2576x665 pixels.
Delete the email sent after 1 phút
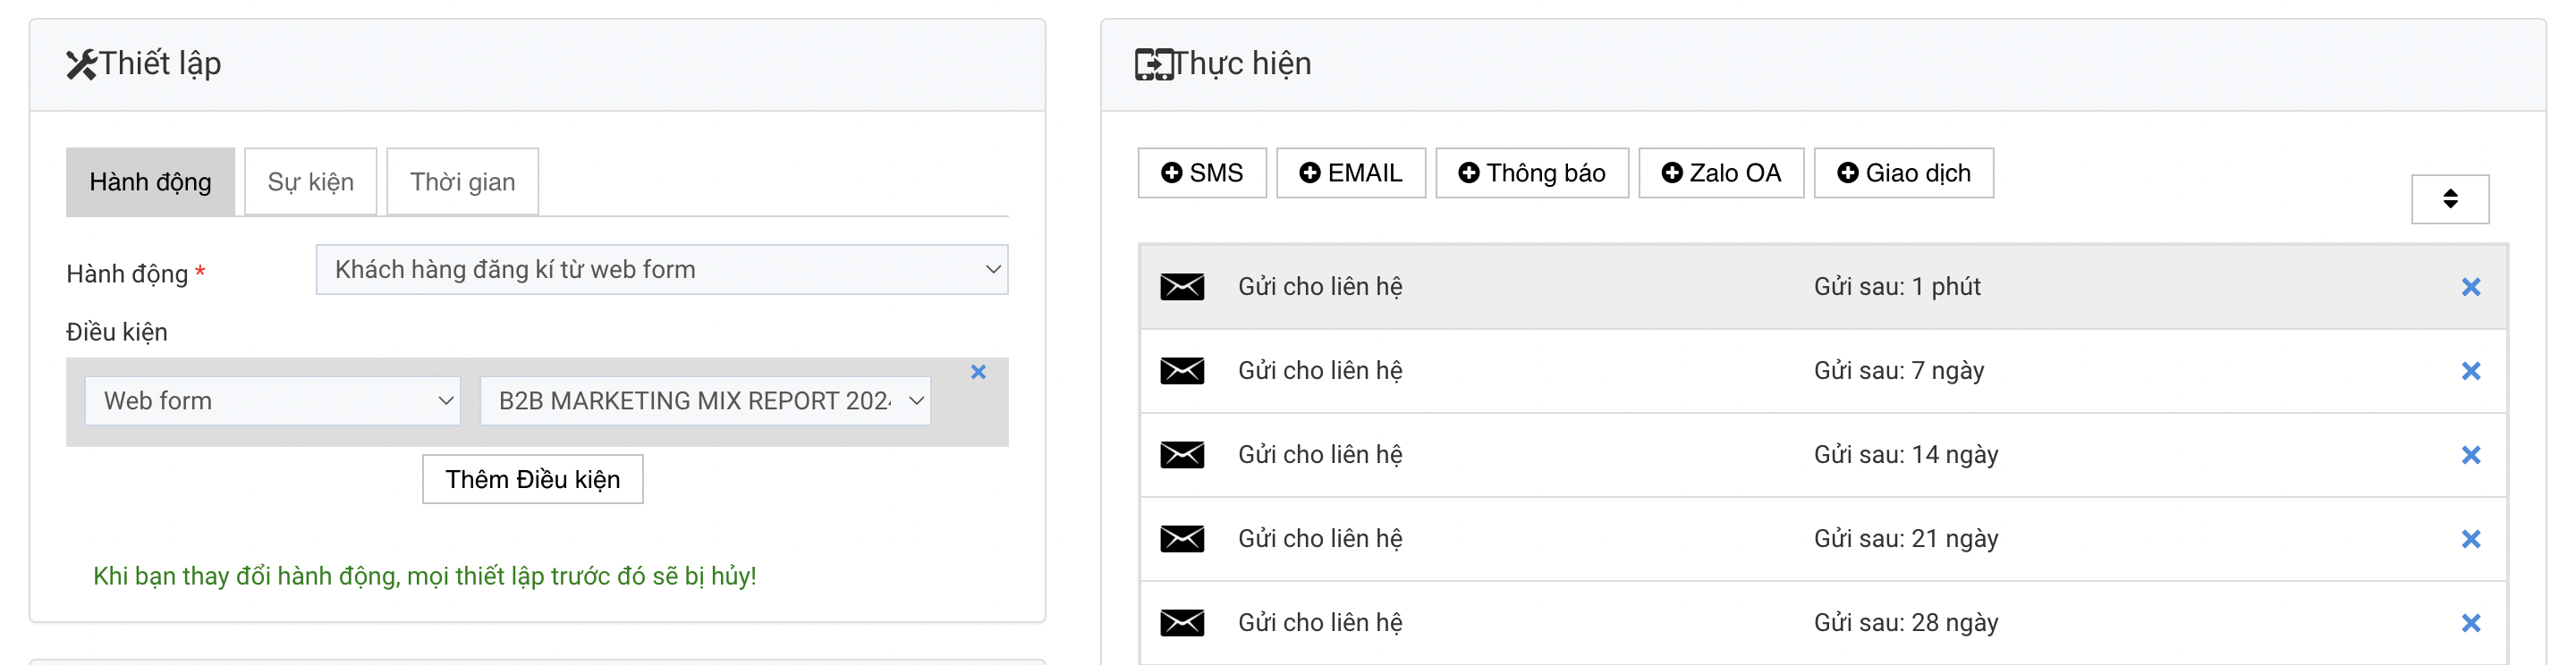pos(2470,287)
